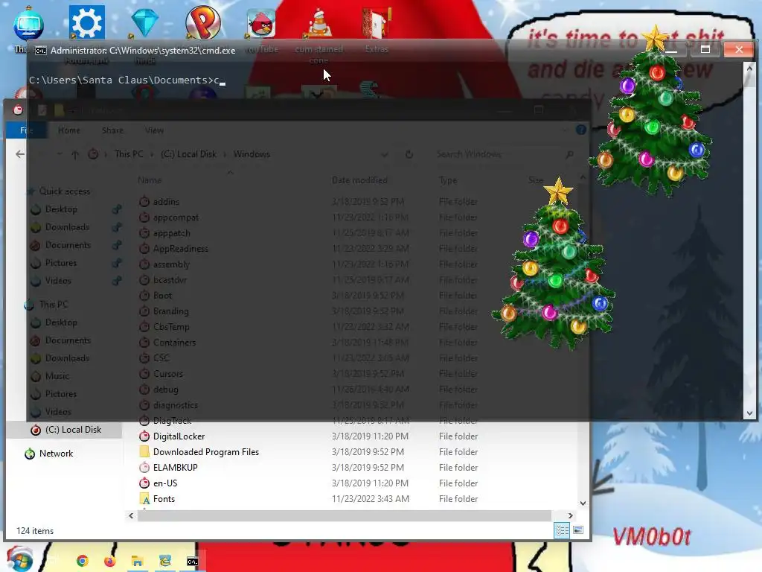Viewport: 762px width, 572px height.
Task: Open the orange P desktop shortcut
Action: [202, 22]
